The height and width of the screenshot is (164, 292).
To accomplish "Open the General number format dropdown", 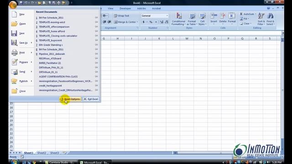I will [x=167, y=16].
